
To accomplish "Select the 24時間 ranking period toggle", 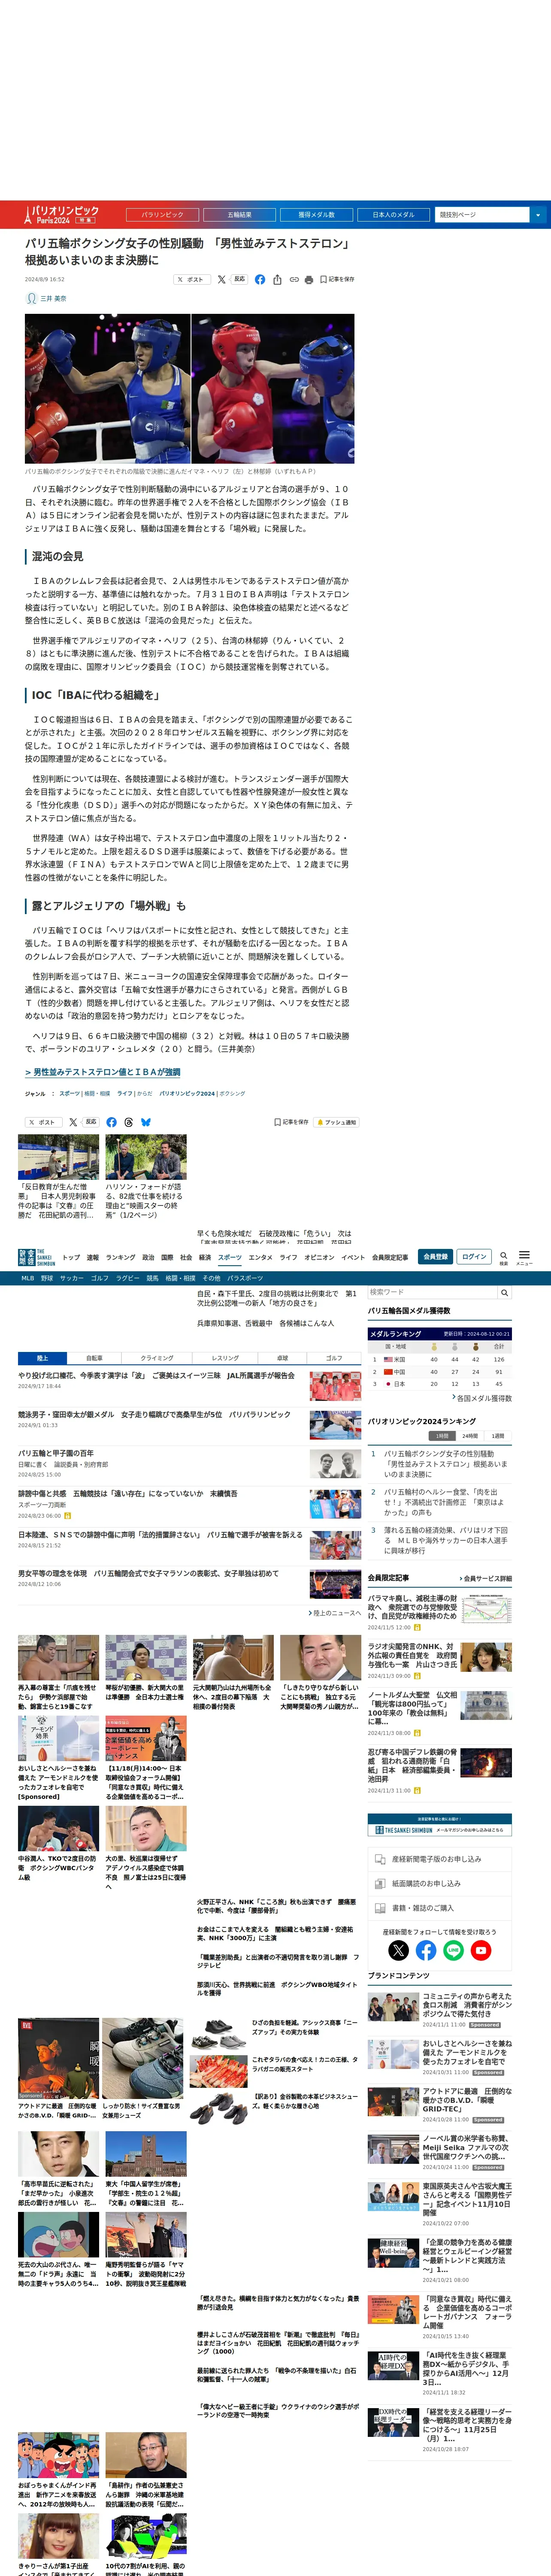I will tap(470, 1436).
